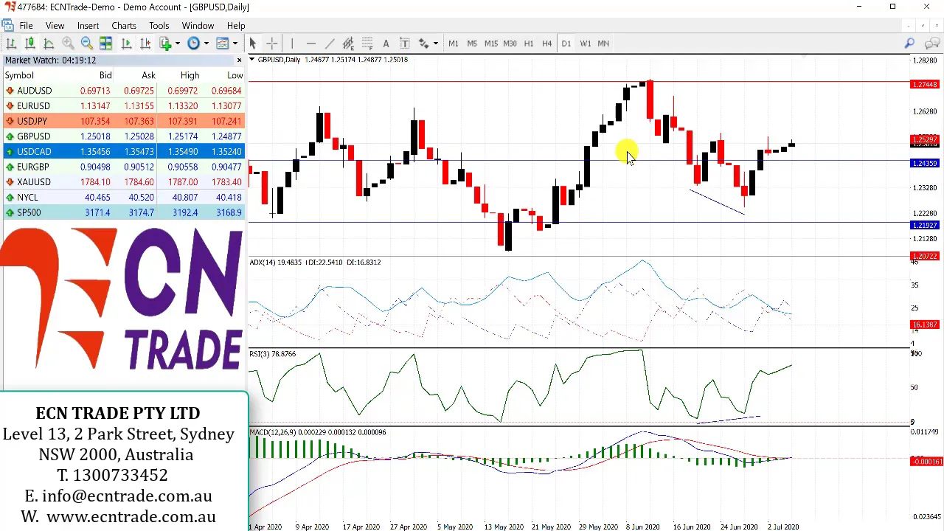Image resolution: width=944 pixels, height=531 pixels.
Task: Toggle chart auto scroll icon
Action: point(126,44)
